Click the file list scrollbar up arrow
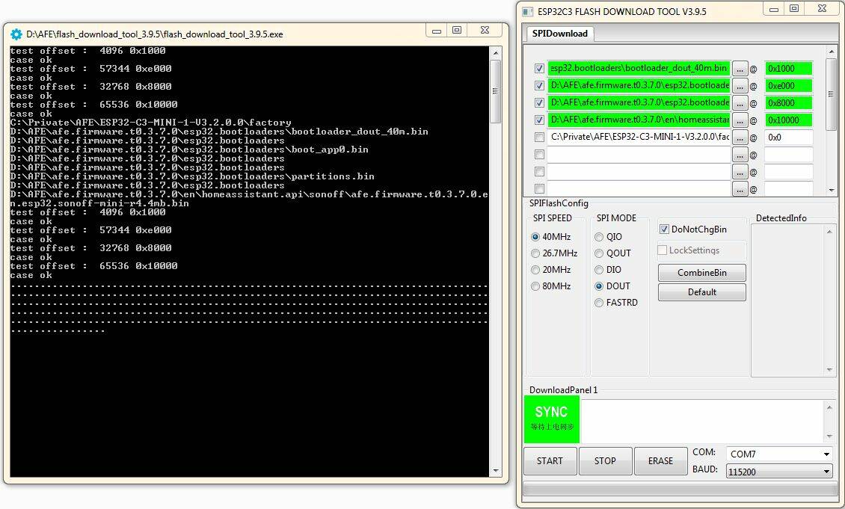 832,51
